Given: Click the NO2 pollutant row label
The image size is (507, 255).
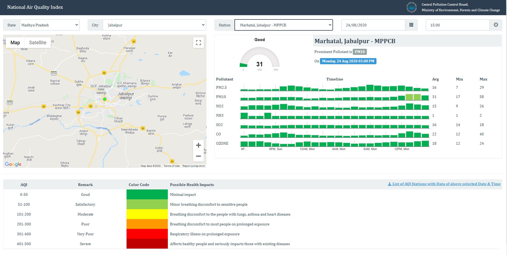Looking at the screenshot, I should pyautogui.click(x=220, y=106).
